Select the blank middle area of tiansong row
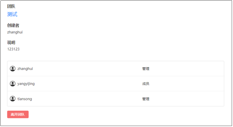 [88, 99]
